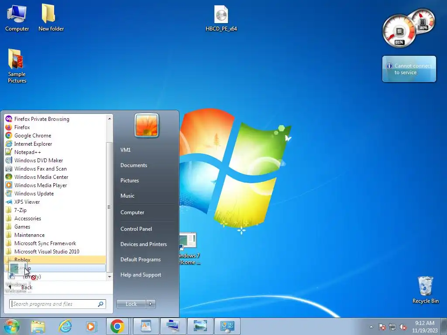Viewport: 447px width, 335px height.
Task: Launch XPS Viewer
Action: pyautogui.click(x=55, y=202)
